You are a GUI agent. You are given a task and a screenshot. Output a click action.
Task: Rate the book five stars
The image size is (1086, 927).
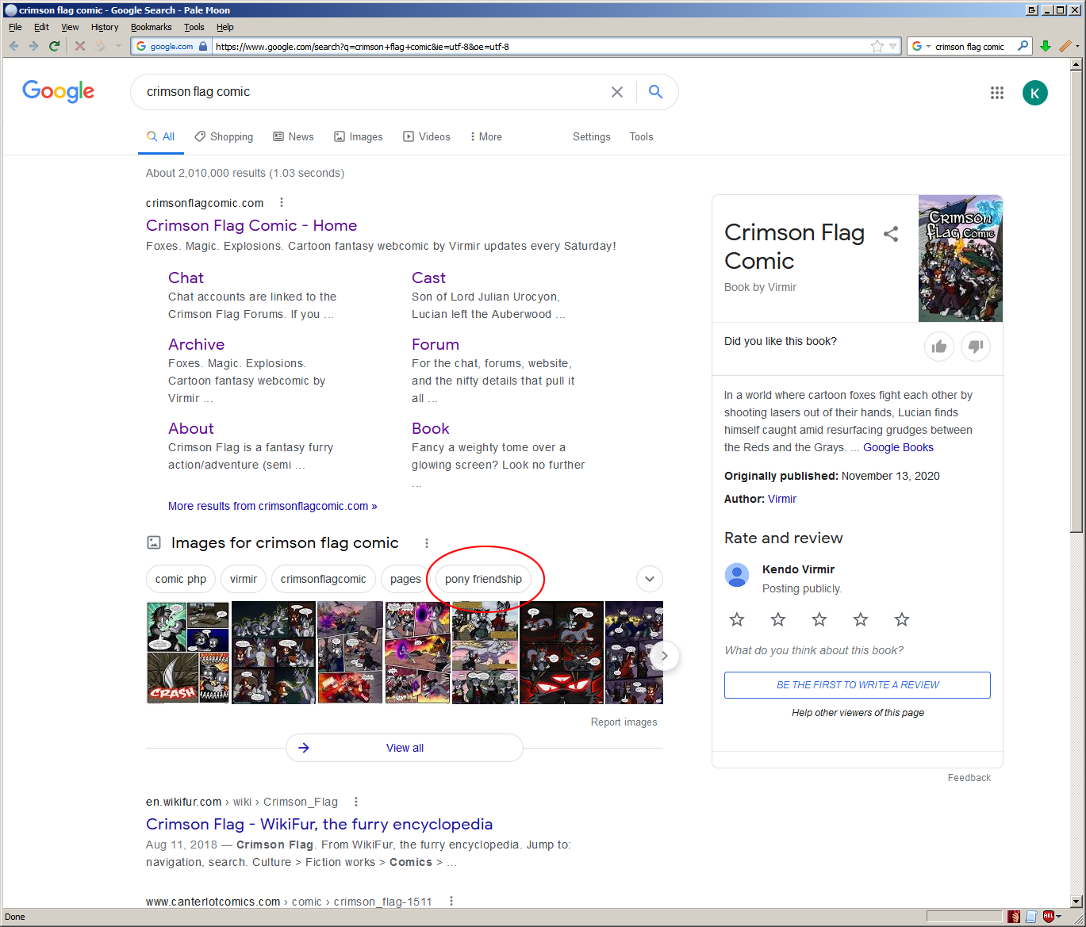[902, 619]
